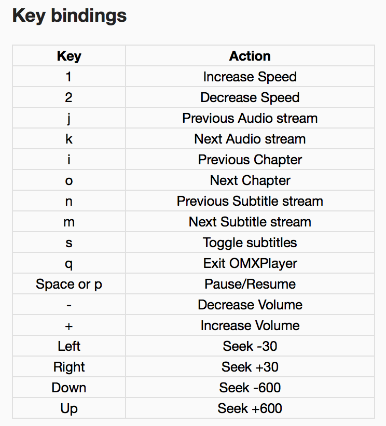
Task: Click the Toggle subtitles cell
Action: (250, 243)
